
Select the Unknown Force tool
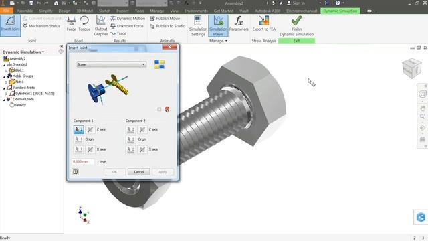(x=127, y=26)
